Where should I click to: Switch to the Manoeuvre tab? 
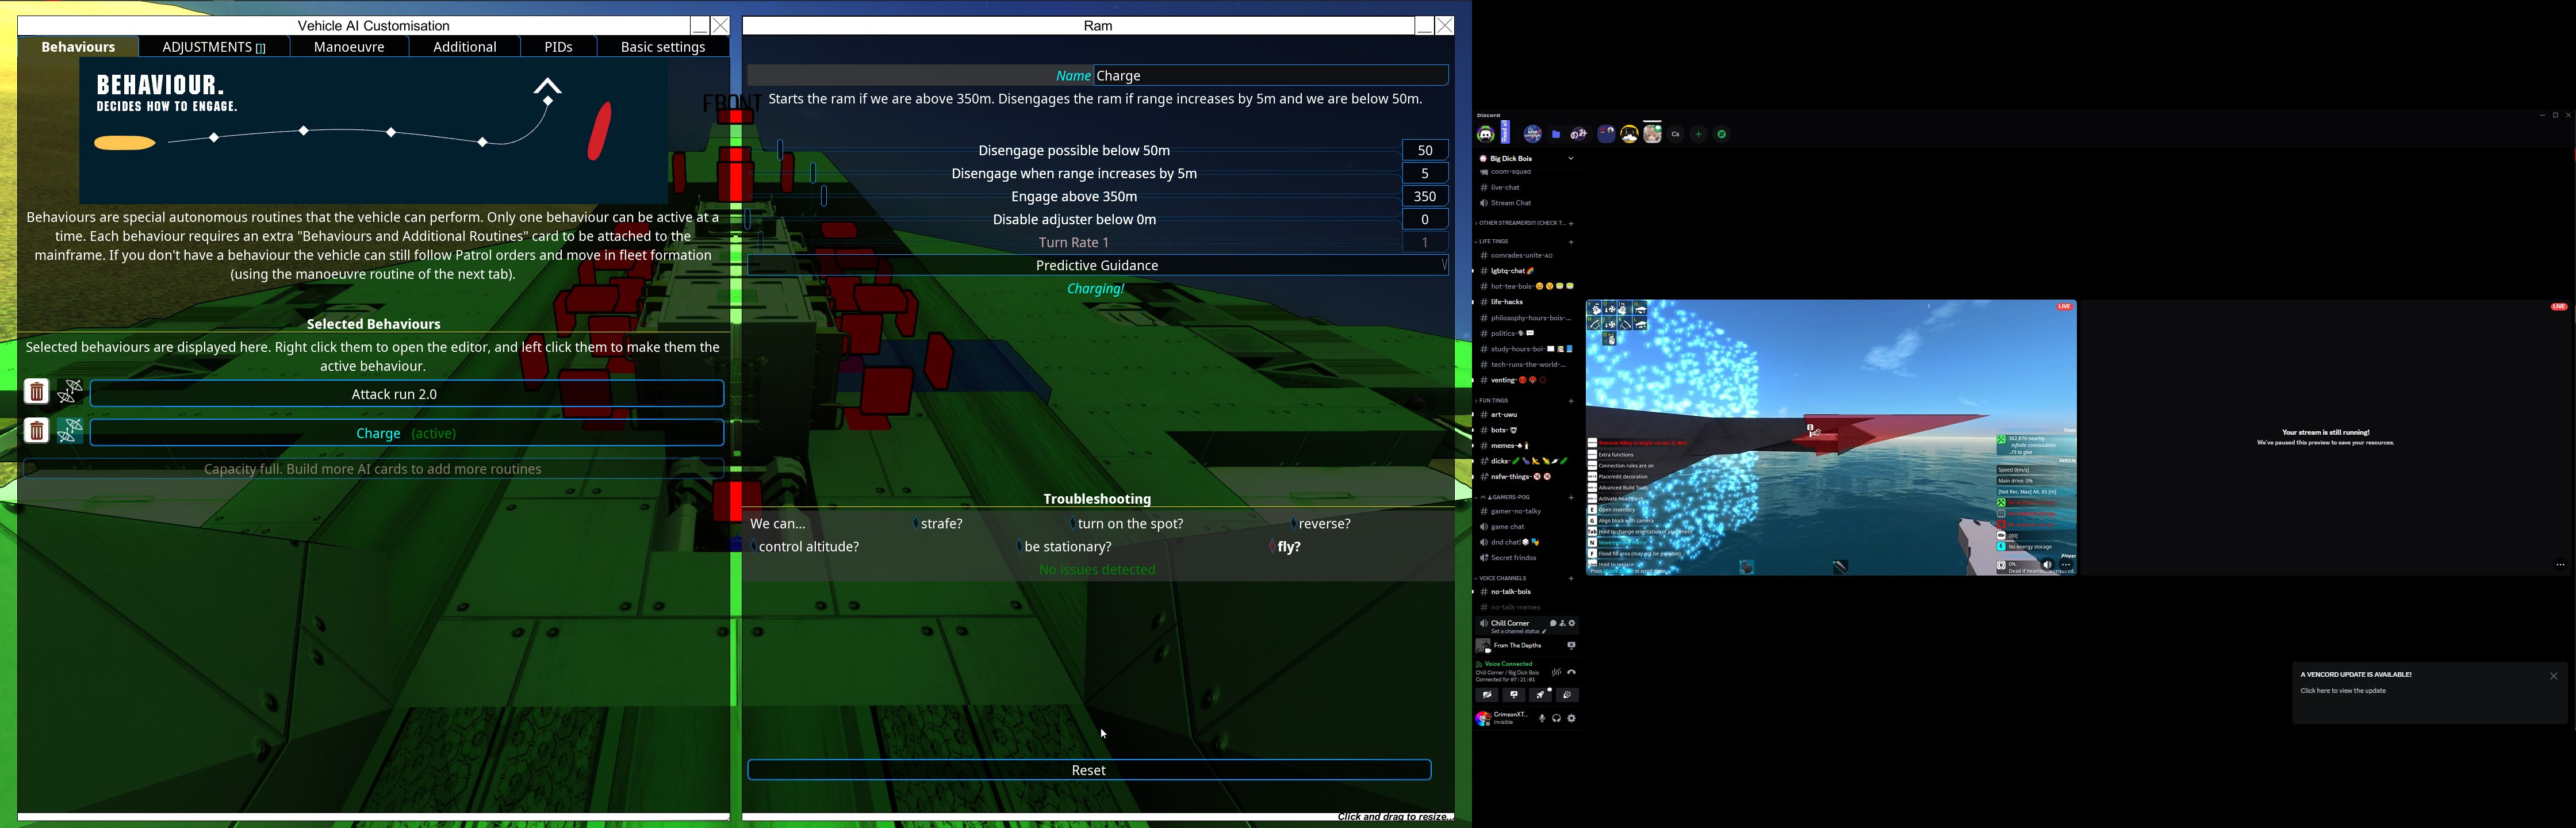coord(349,47)
